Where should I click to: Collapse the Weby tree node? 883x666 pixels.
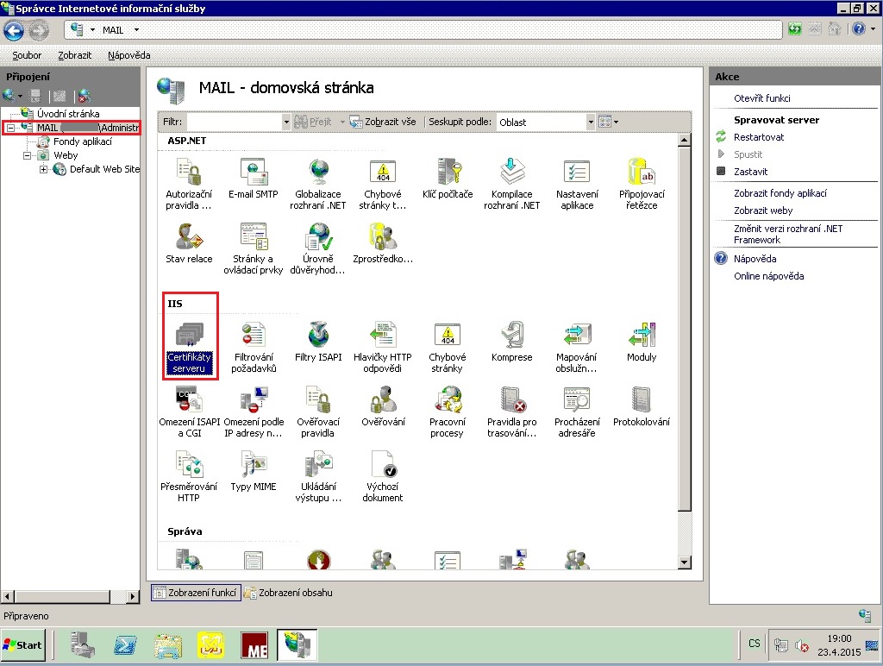pyautogui.click(x=28, y=155)
